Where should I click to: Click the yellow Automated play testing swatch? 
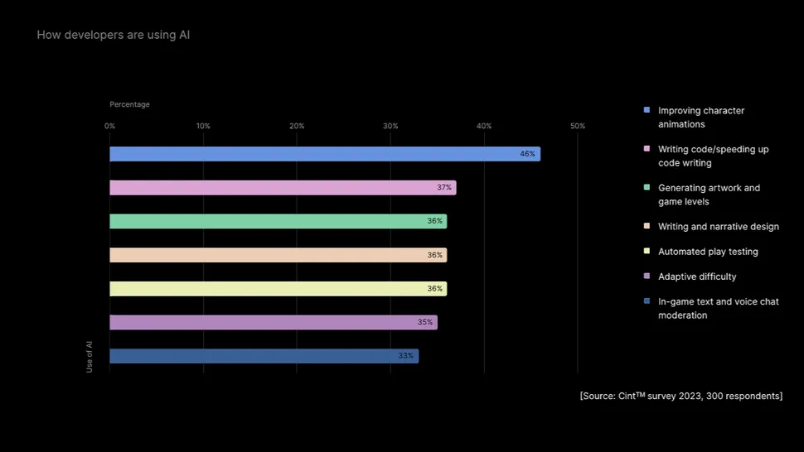click(647, 251)
